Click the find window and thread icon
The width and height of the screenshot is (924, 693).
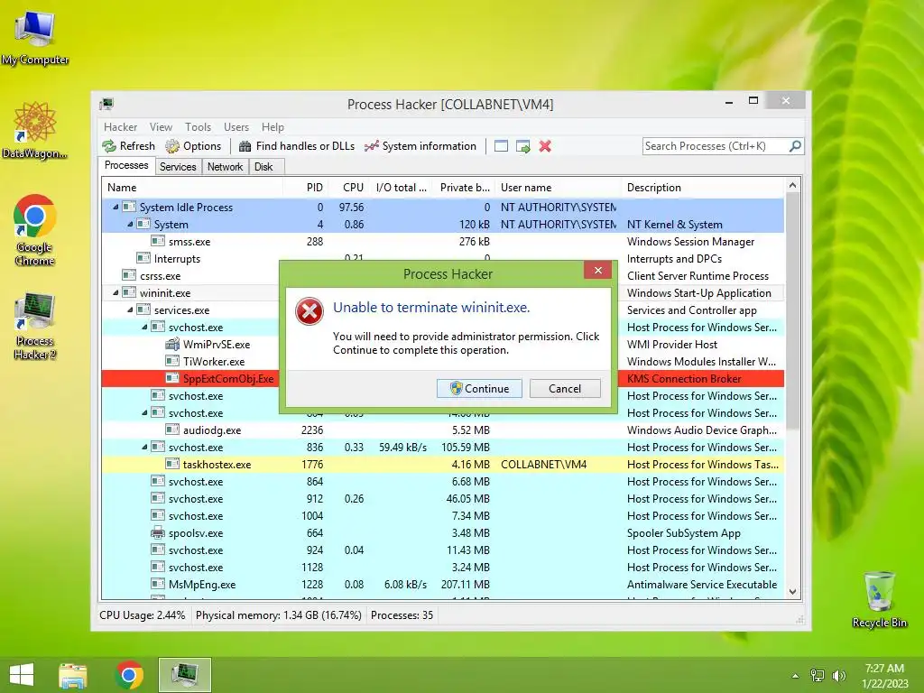pyautogui.click(x=522, y=146)
